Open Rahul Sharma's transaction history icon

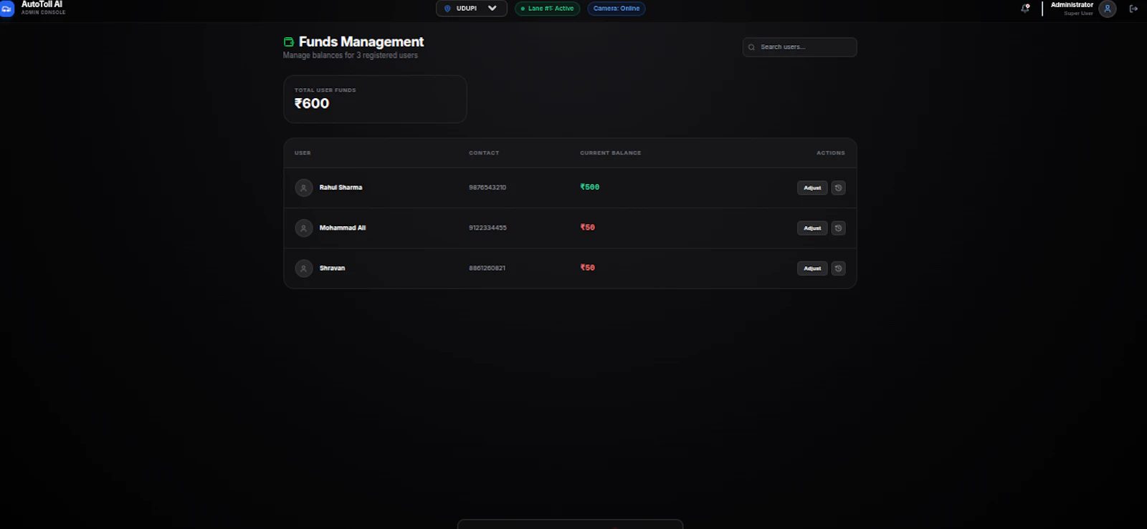click(838, 188)
